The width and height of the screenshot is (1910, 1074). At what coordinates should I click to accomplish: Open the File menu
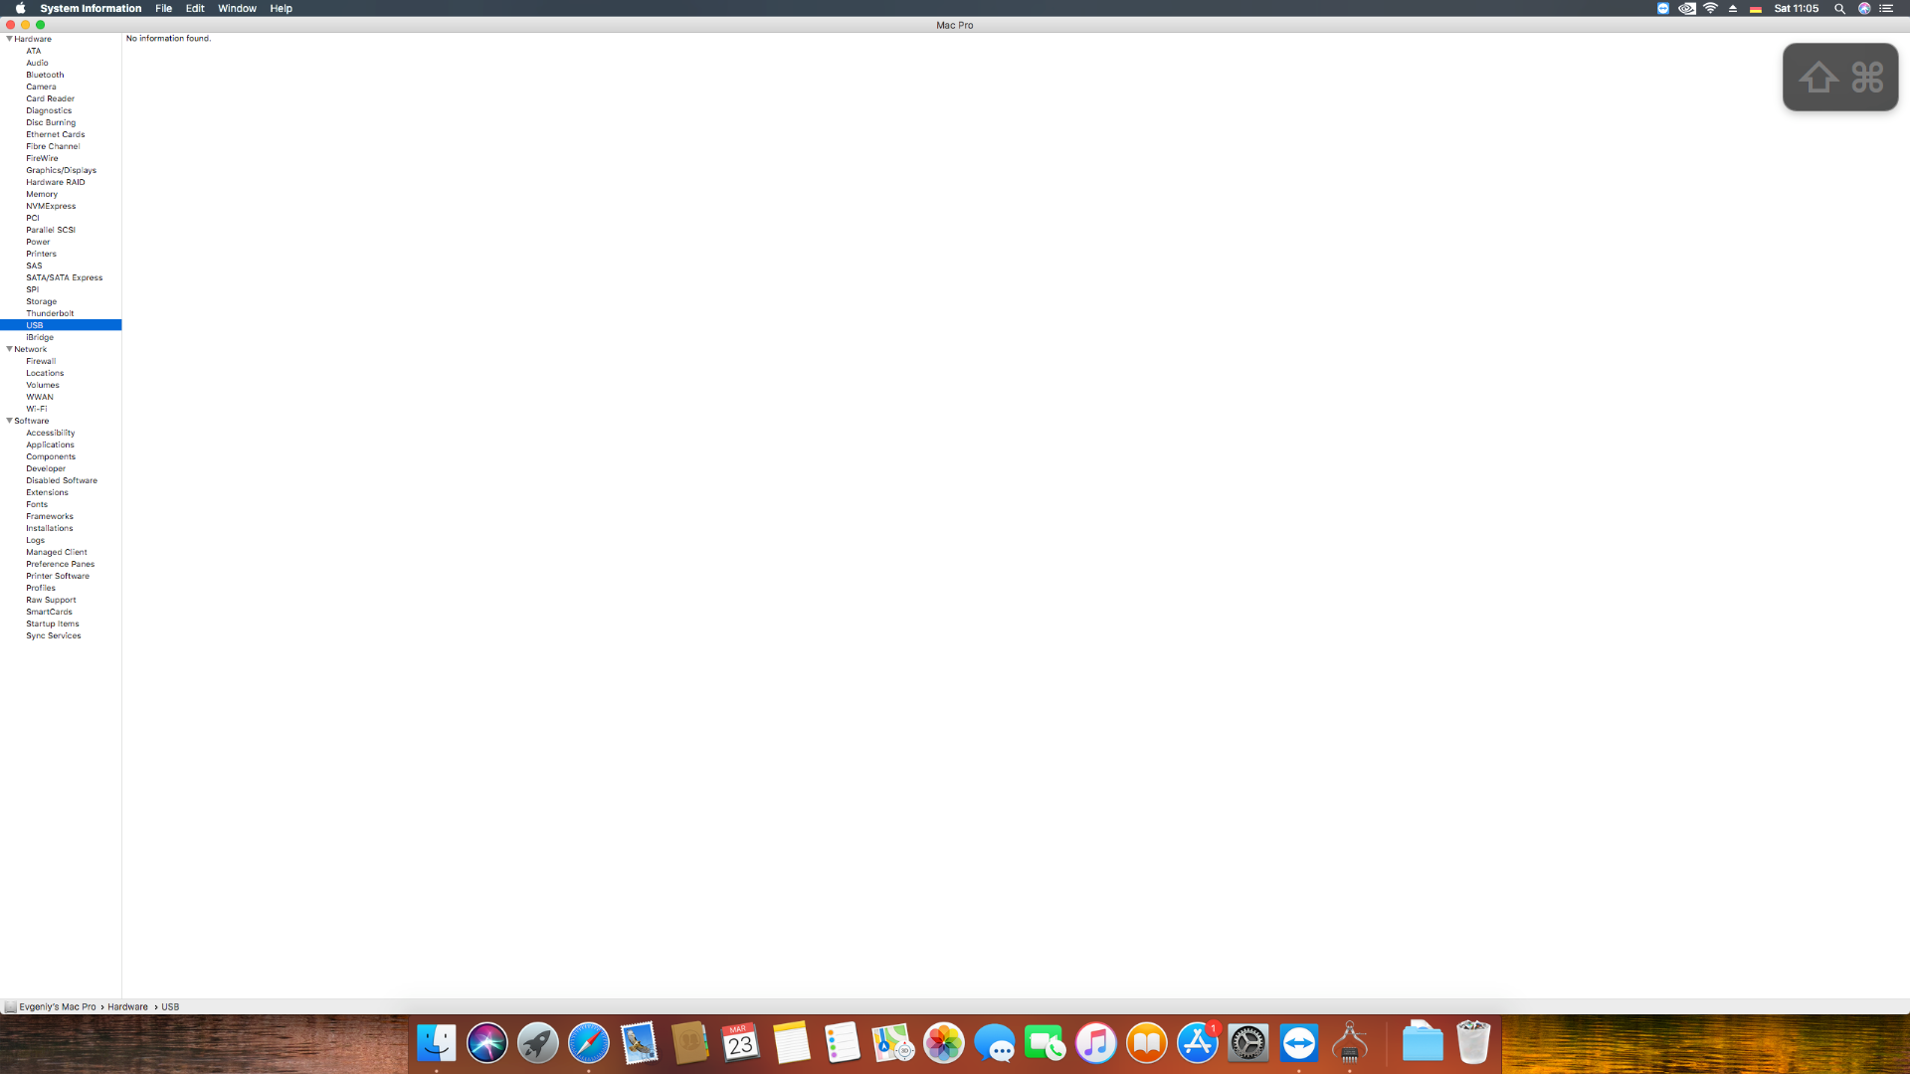[163, 8]
